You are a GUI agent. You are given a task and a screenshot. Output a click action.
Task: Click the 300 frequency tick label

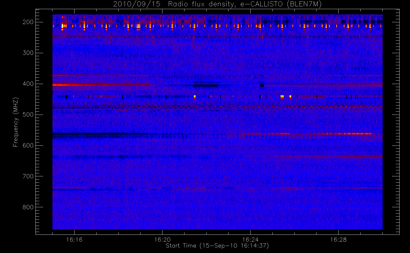tap(28, 53)
